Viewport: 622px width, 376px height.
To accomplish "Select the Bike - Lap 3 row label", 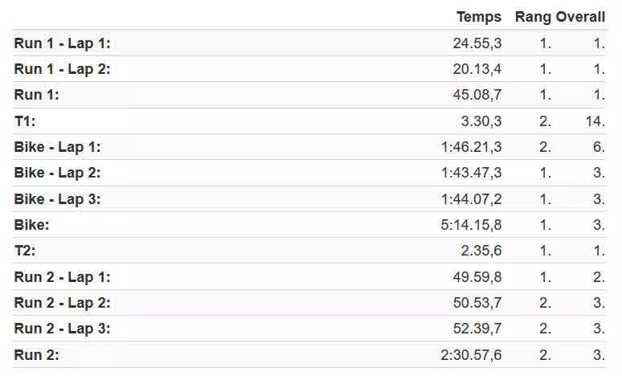I will click(x=58, y=199).
